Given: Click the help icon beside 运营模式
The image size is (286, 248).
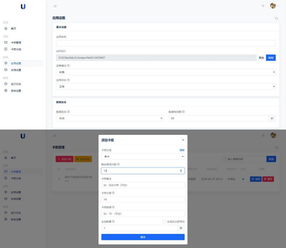Looking at the screenshot, I should point(68,66).
